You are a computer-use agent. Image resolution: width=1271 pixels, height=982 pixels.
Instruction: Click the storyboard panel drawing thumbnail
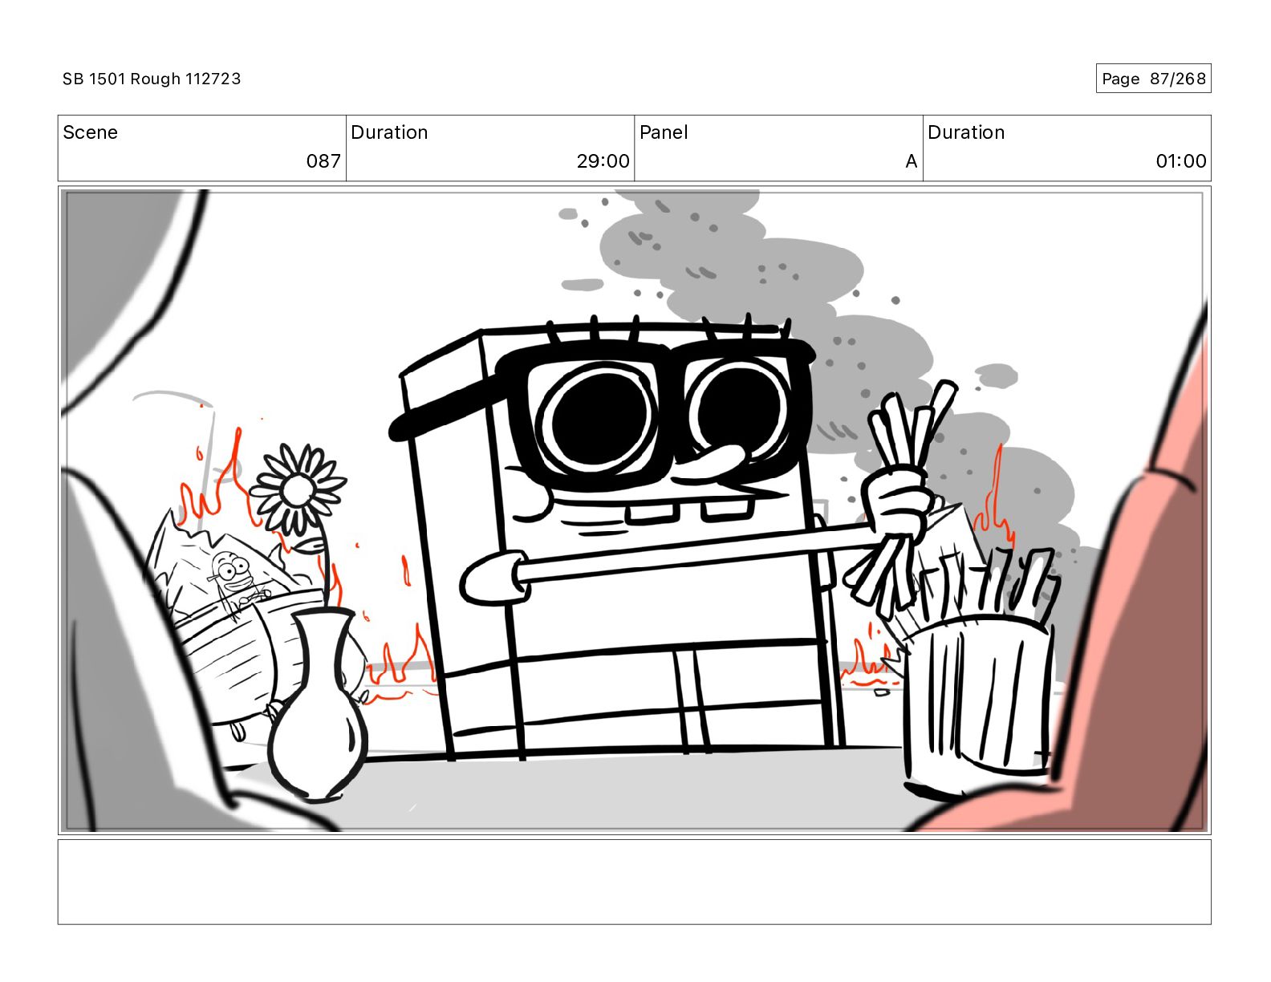634,510
